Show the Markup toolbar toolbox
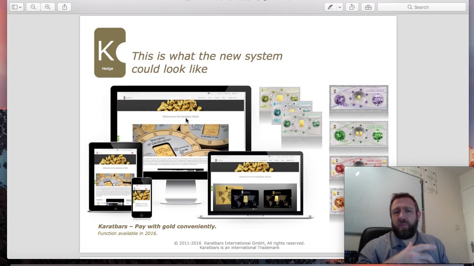This screenshot has width=474, height=266. pyautogui.click(x=368, y=7)
